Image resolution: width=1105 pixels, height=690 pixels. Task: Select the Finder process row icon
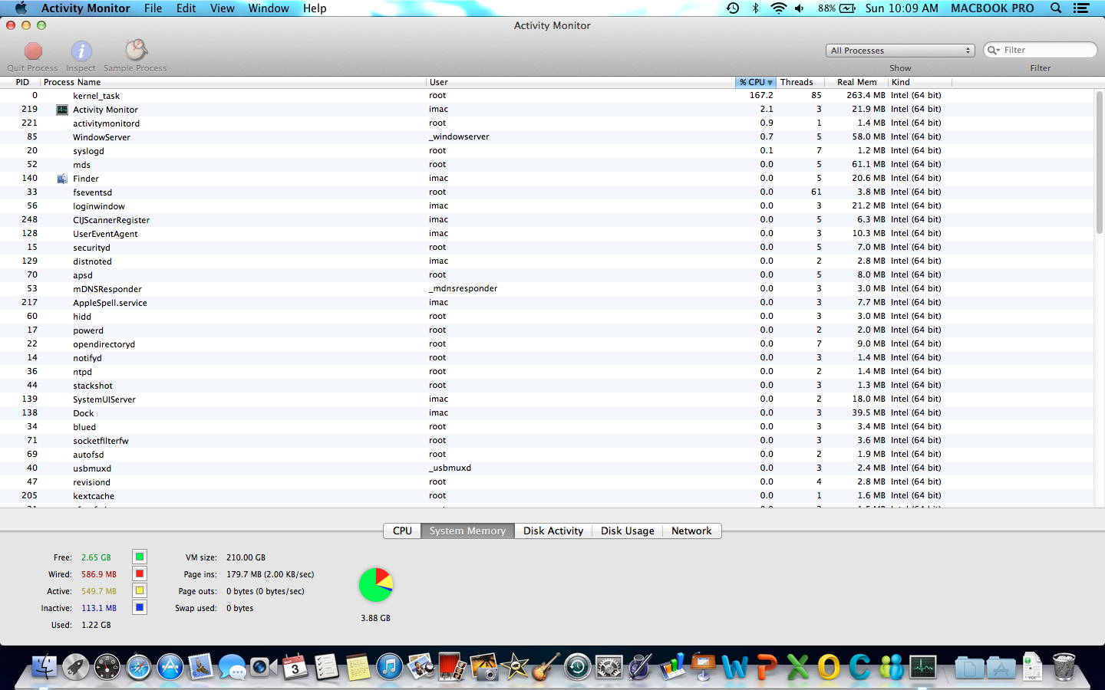tap(62, 179)
